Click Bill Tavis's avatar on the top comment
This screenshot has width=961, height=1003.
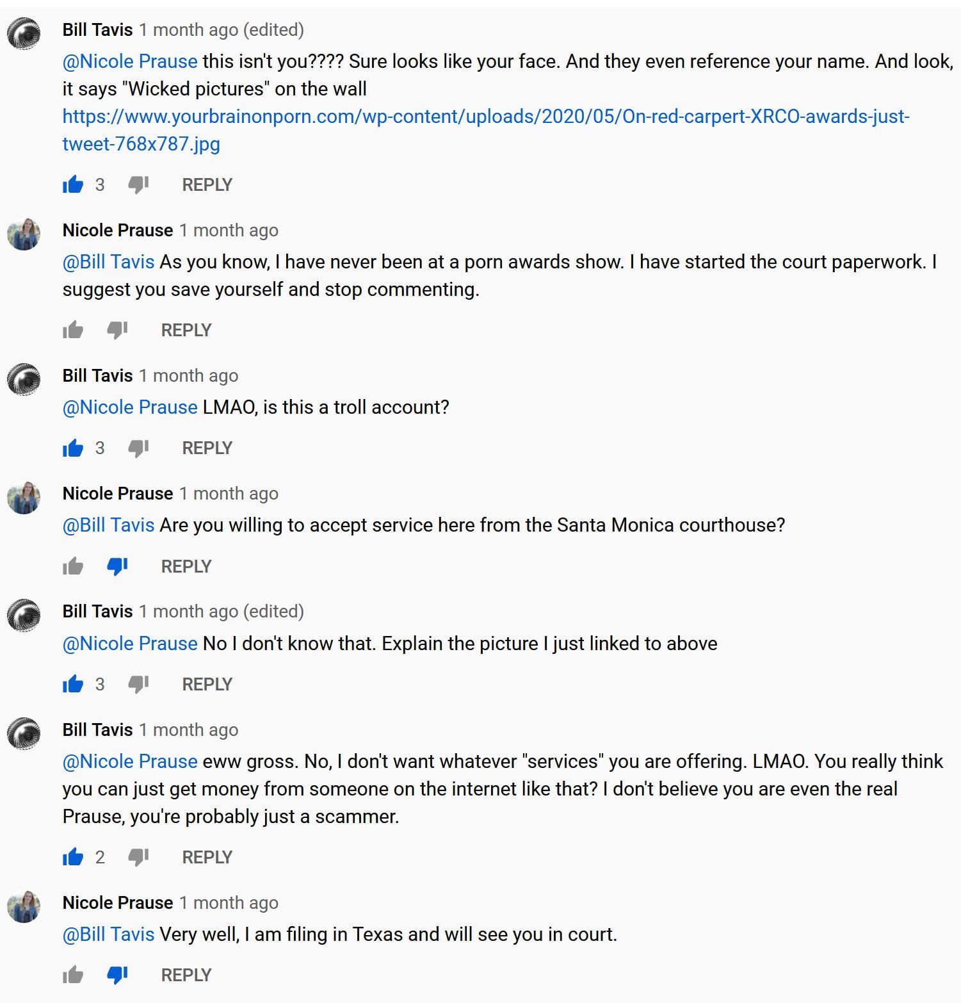pyautogui.click(x=24, y=33)
